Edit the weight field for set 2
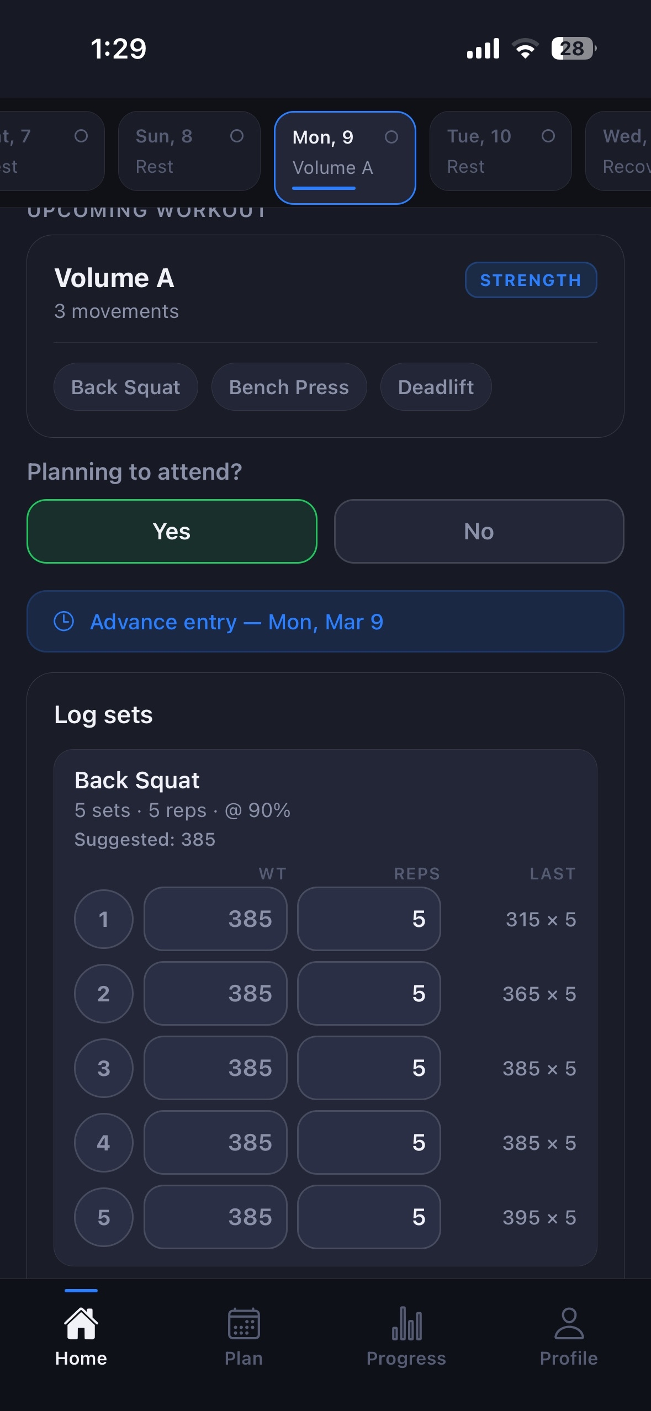This screenshot has height=1411, width=651. coord(215,994)
